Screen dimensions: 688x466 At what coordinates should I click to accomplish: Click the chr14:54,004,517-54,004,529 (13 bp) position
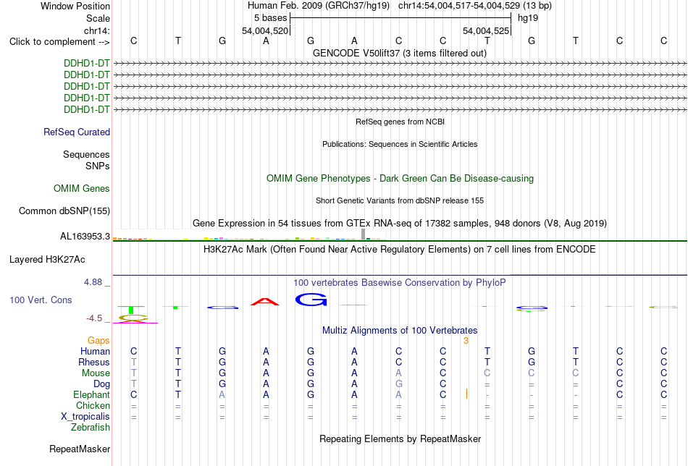[475, 6]
